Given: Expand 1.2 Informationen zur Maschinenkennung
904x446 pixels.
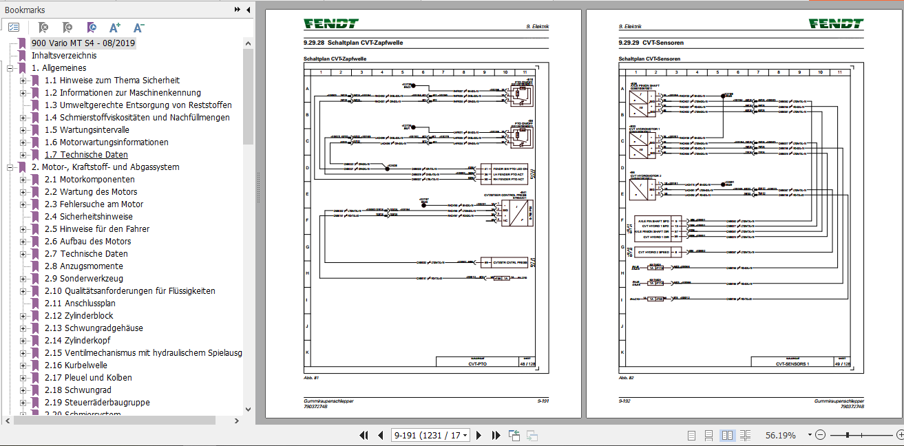Looking at the screenshot, I should point(23,93).
